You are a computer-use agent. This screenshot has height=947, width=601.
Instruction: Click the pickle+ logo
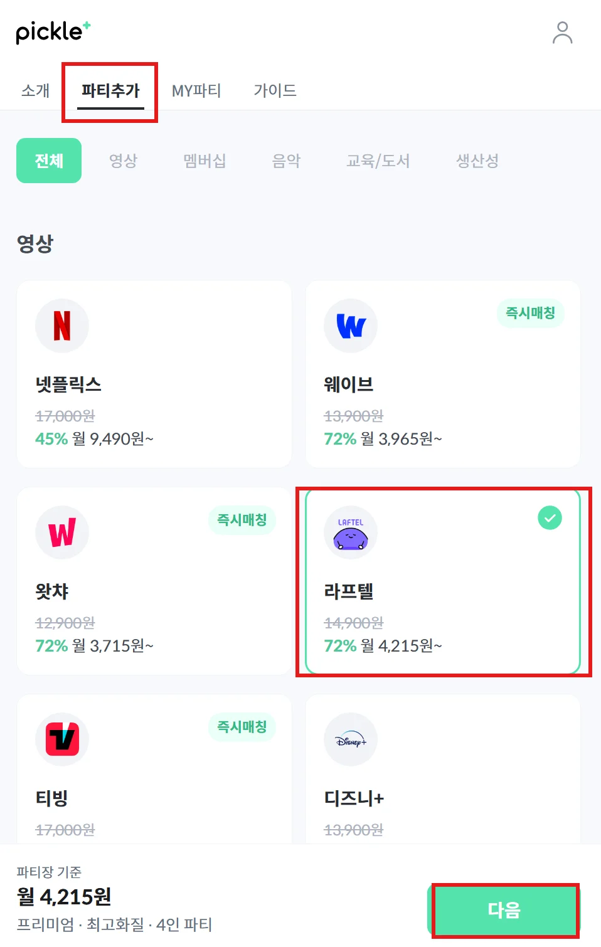pyautogui.click(x=53, y=32)
